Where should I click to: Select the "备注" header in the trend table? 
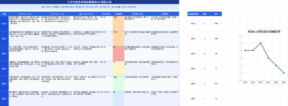pyautogui.click(x=216, y=14)
